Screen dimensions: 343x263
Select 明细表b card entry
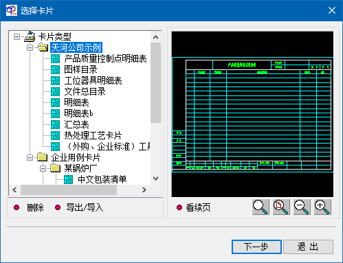(x=78, y=113)
